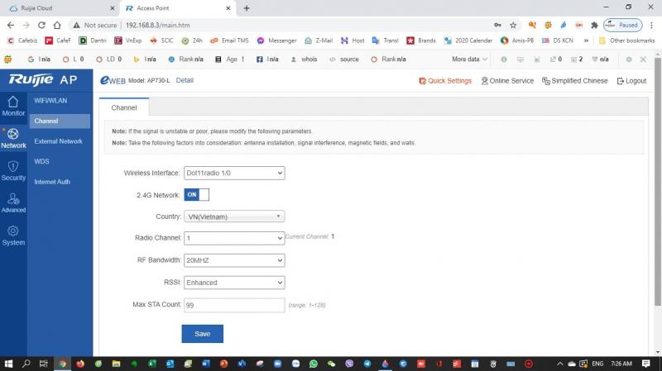Select WiFi/WLAN menu item

pos(50,101)
